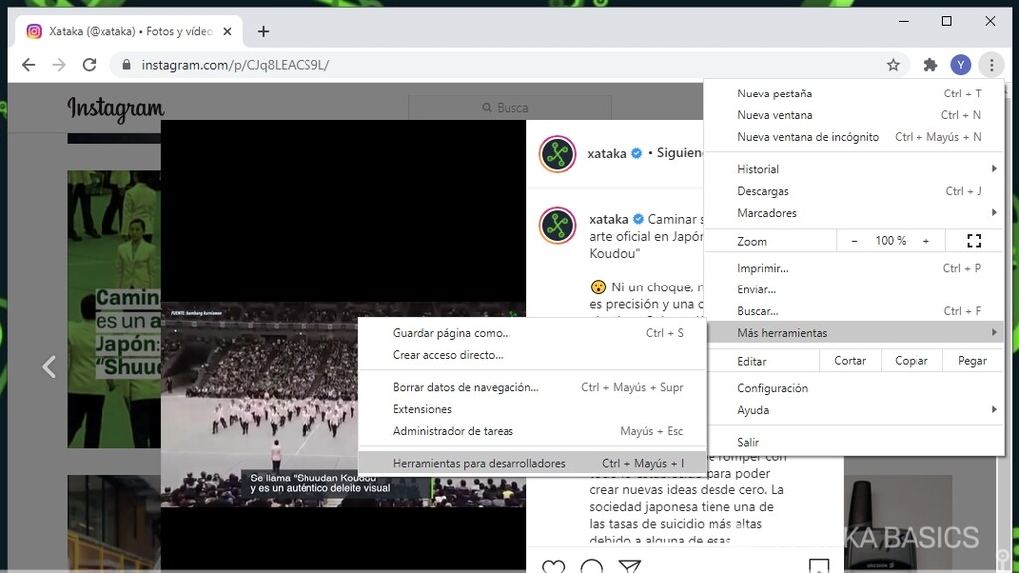Choose Enviar... in the Chrome menu
Screen dimensions: 1019x573
[x=854, y=289]
